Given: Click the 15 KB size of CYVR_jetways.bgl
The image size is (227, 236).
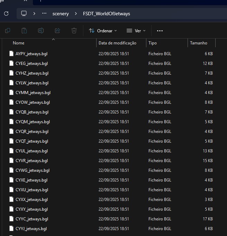Looking at the screenshot, I should (208, 160).
